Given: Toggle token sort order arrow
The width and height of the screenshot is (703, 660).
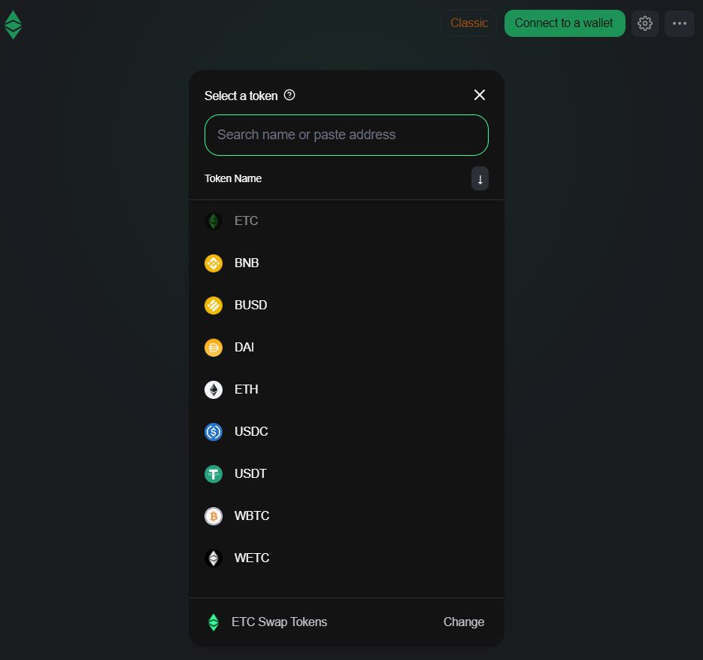Looking at the screenshot, I should coord(480,179).
